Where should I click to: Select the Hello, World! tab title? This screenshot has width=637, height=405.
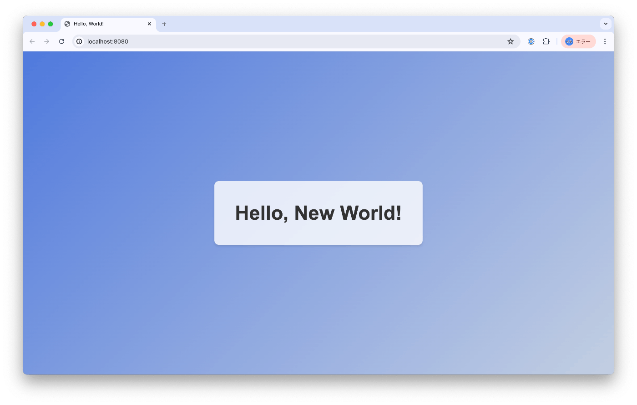click(89, 24)
